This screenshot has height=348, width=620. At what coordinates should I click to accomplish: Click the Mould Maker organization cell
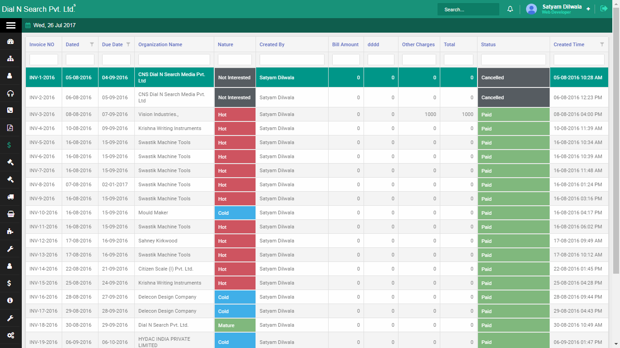point(174,213)
